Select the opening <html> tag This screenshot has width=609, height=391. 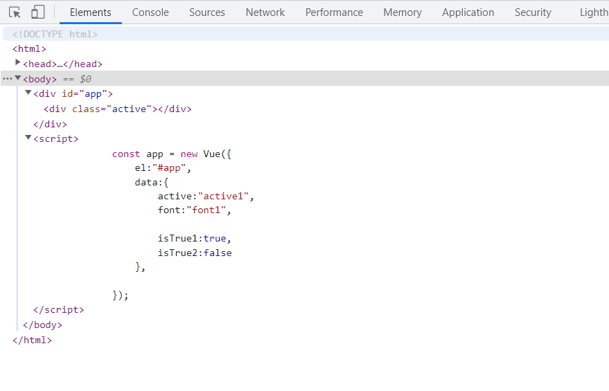click(29, 49)
